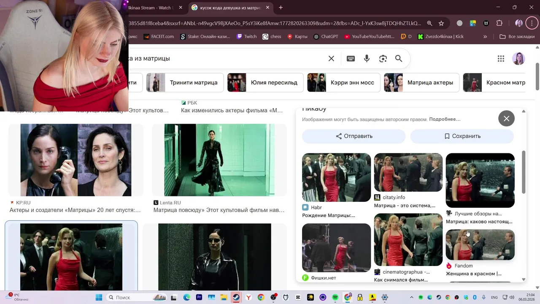
Task: Open the Lenta.RU green corridor image
Action: point(219,160)
